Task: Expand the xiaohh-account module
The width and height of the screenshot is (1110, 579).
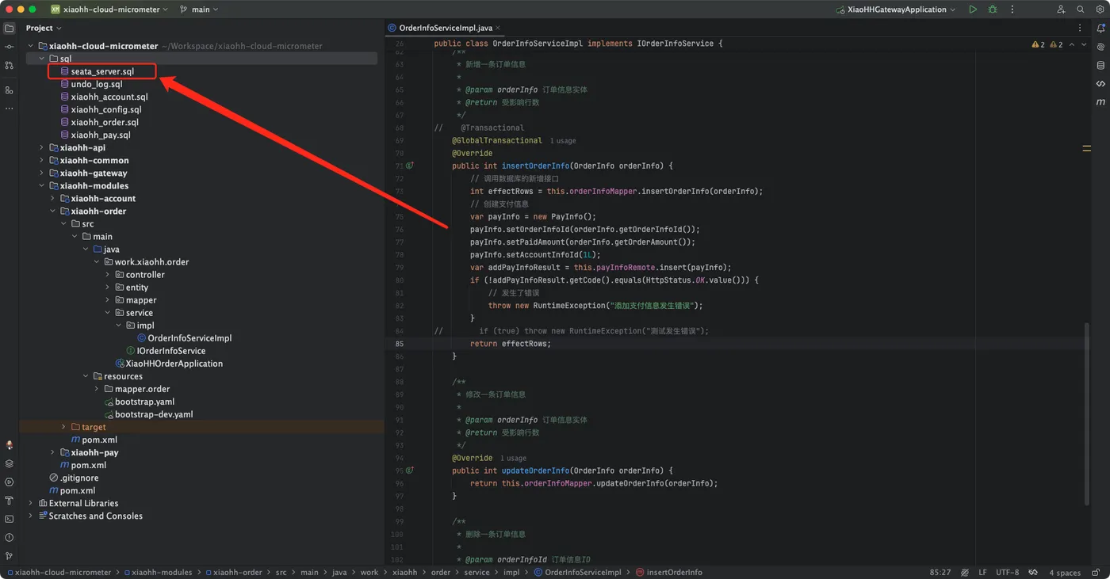Action: (53, 198)
